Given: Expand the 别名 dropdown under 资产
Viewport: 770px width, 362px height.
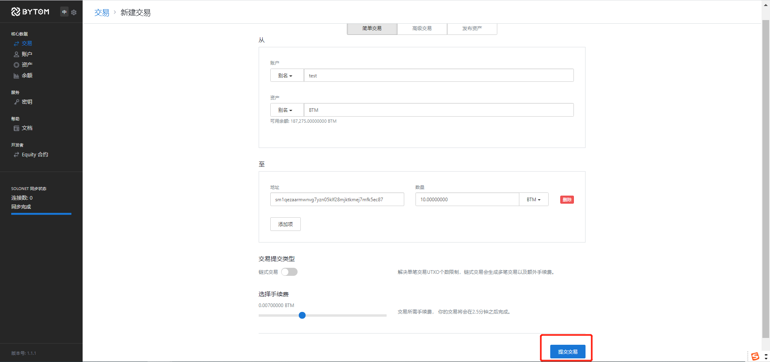Looking at the screenshot, I should pyautogui.click(x=287, y=110).
